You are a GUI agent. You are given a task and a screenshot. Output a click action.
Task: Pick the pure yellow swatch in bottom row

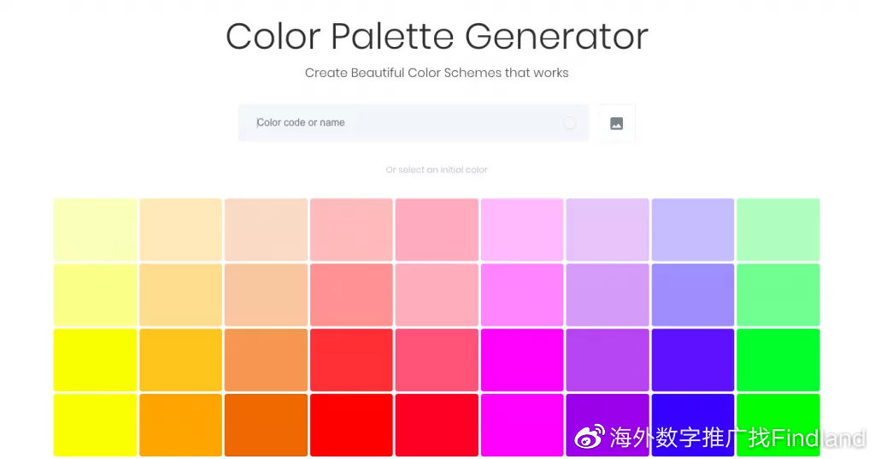[x=96, y=425]
